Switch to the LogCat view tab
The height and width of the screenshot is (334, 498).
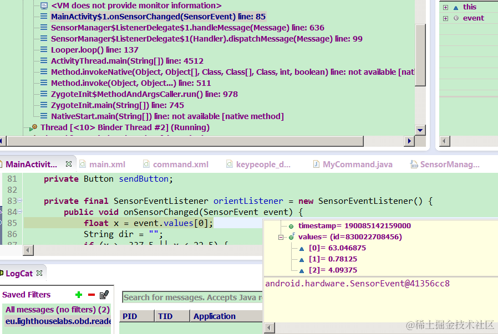pos(19,274)
